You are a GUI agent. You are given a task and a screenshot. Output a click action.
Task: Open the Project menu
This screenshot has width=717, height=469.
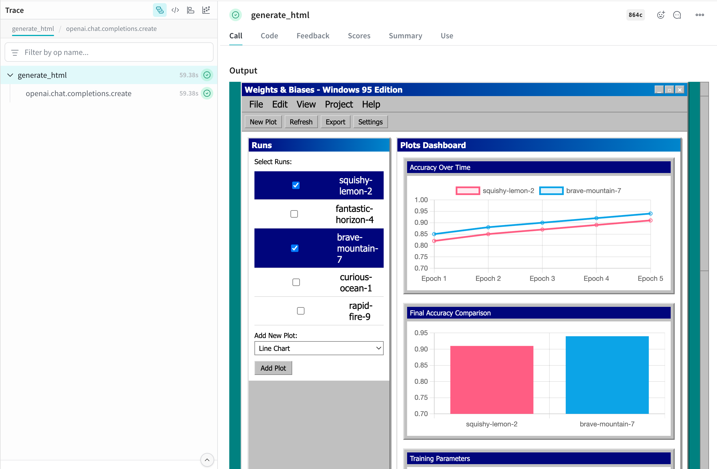338,104
